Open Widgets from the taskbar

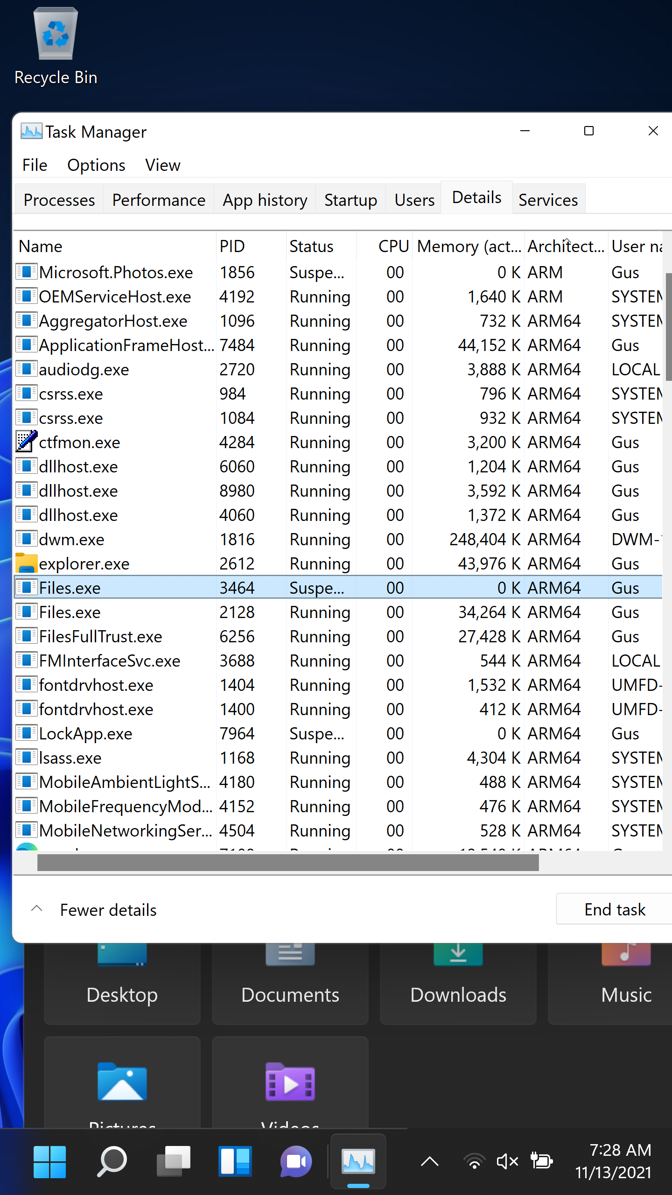coord(235,1161)
